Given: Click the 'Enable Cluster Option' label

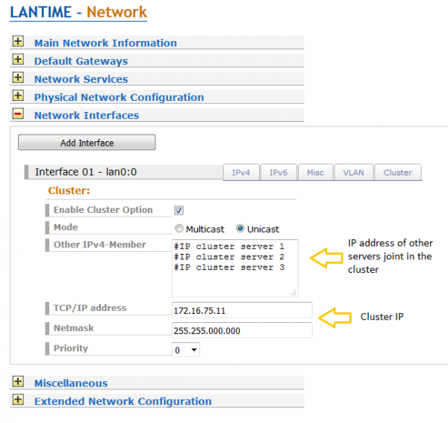Looking at the screenshot, I should [103, 210].
